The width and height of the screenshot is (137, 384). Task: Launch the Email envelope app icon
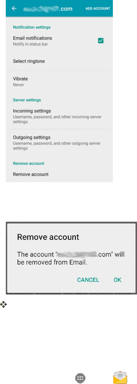(120, 377)
